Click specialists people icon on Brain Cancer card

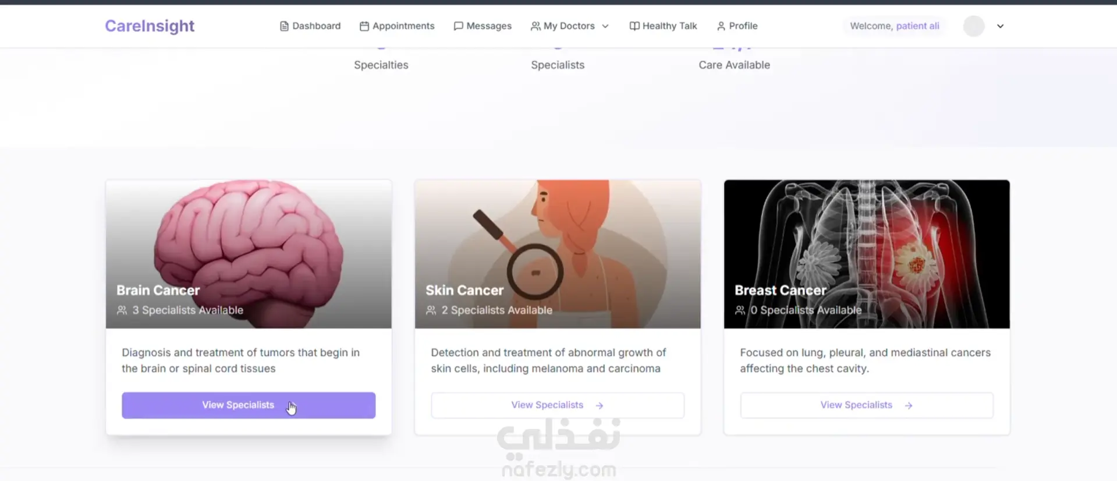click(122, 310)
